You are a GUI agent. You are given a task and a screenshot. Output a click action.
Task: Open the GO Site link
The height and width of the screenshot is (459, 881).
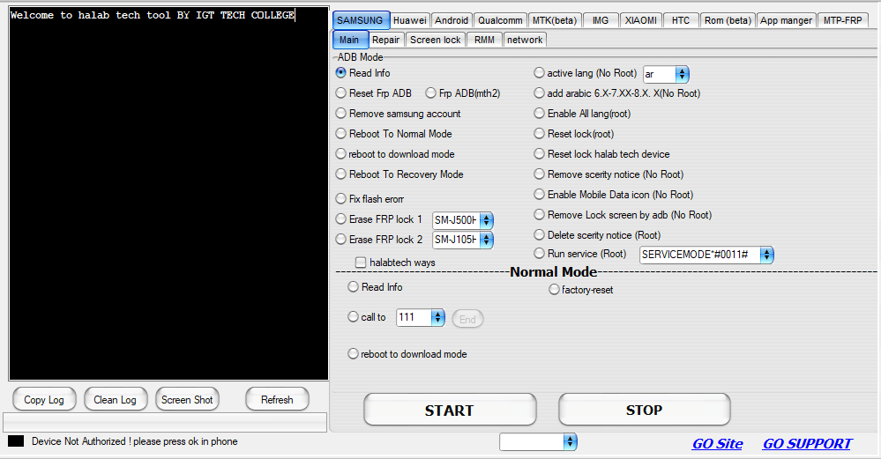[718, 444]
